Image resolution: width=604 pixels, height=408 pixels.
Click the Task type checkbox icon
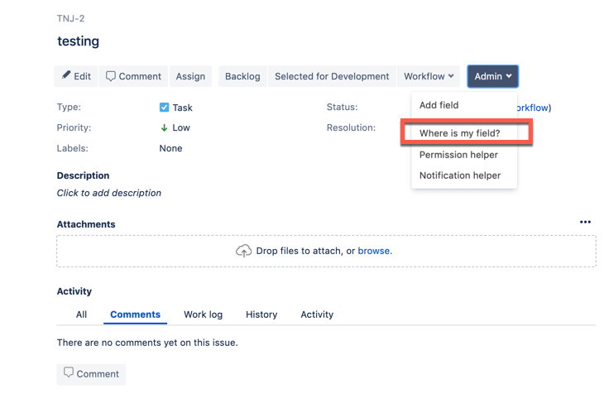click(x=164, y=108)
